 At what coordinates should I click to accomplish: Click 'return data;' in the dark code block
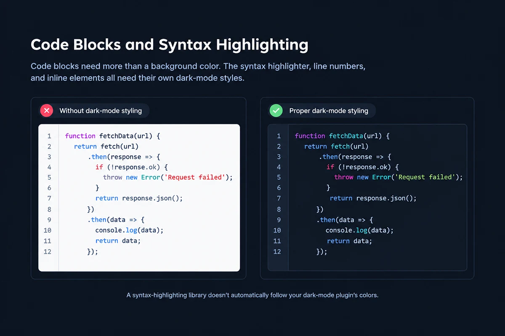pos(350,241)
